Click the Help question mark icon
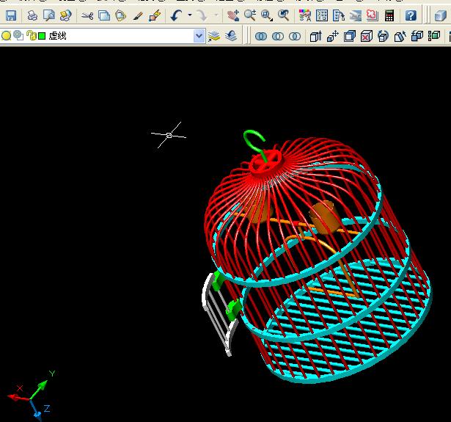The image size is (451, 422). click(x=411, y=15)
